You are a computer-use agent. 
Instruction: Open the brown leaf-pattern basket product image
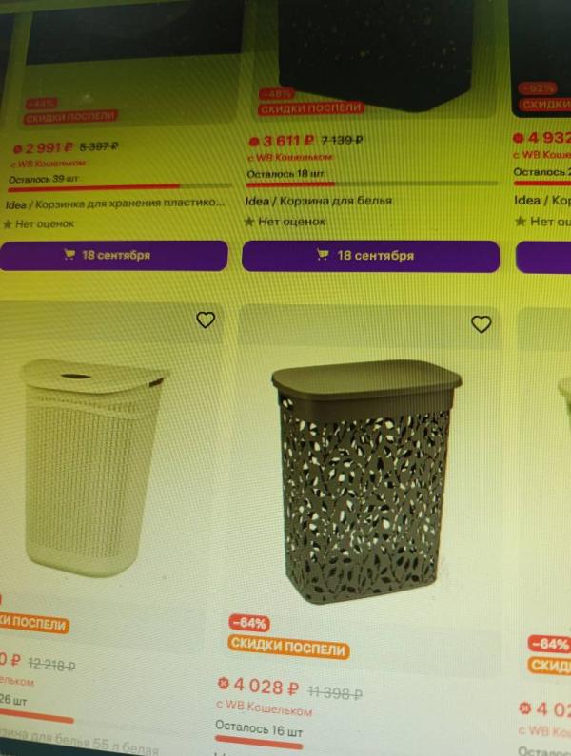(365, 479)
